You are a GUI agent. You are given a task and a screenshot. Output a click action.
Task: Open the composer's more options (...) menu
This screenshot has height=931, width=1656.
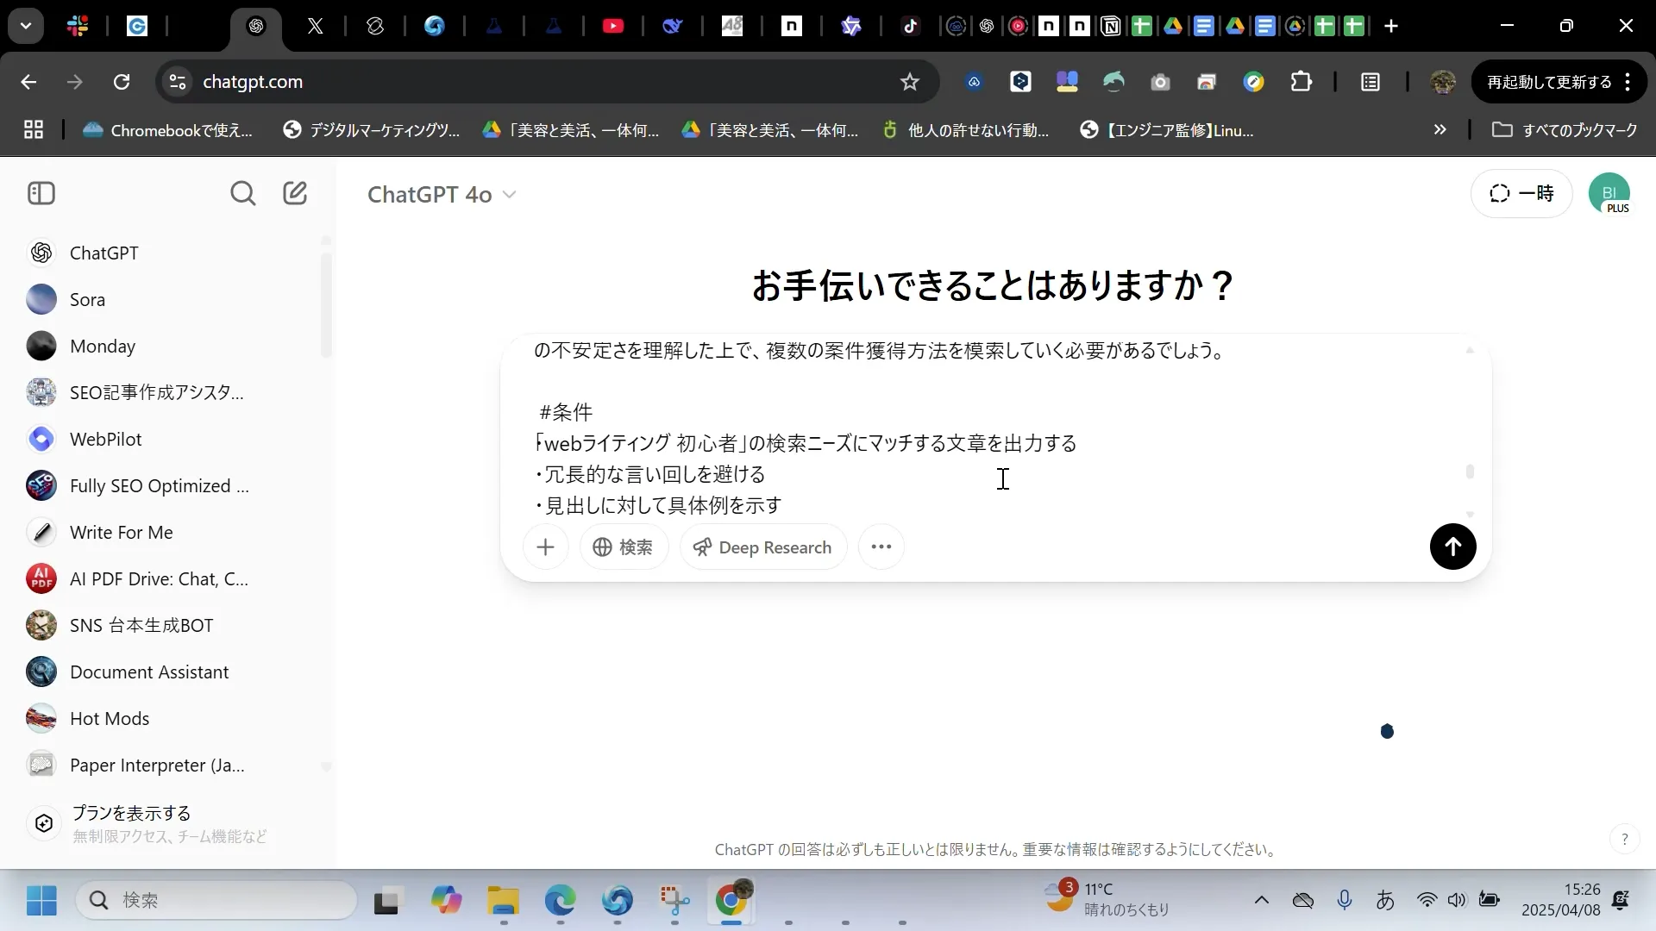[x=881, y=547]
